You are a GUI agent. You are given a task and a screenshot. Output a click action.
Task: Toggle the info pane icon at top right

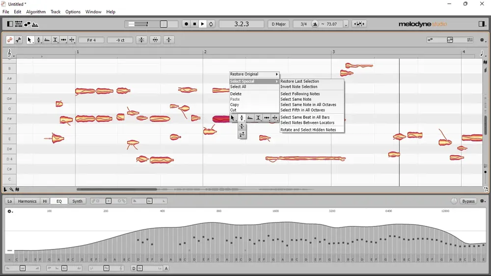[x=482, y=24]
